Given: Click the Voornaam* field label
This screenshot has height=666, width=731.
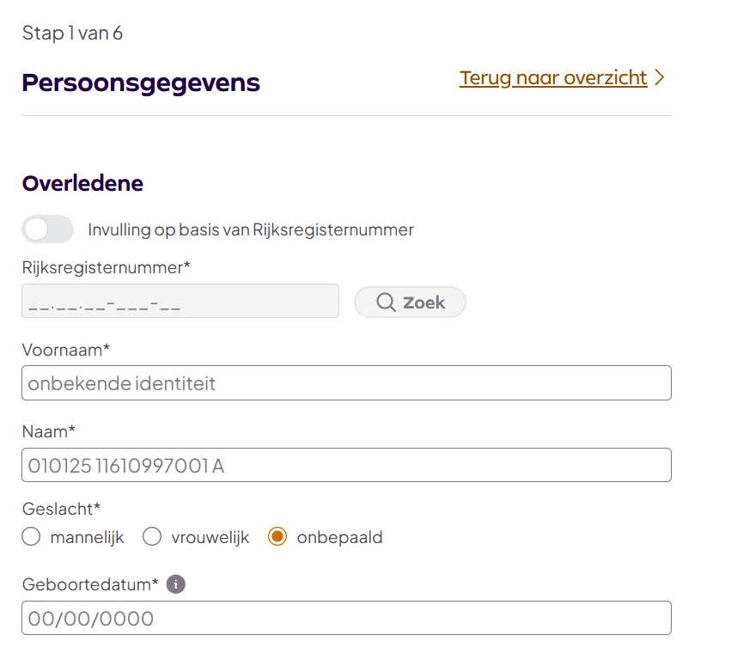Looking at the screenshot, I should click(x=66, y=349).
